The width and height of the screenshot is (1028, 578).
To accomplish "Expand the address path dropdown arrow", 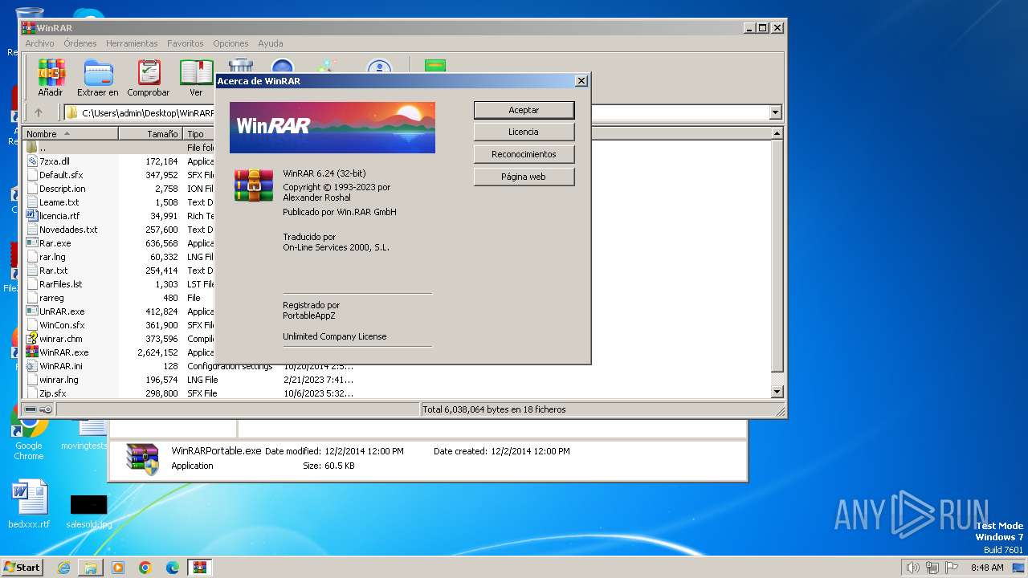I will click(x=775, y=113).
